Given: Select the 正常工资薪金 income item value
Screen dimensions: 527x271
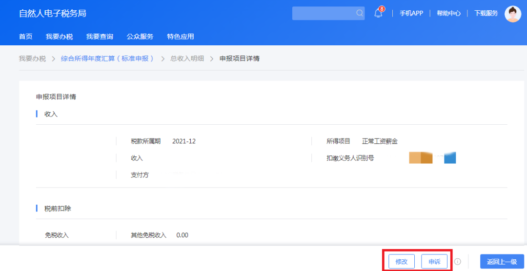Looking at the screenshot, I should tap(380, 141).
